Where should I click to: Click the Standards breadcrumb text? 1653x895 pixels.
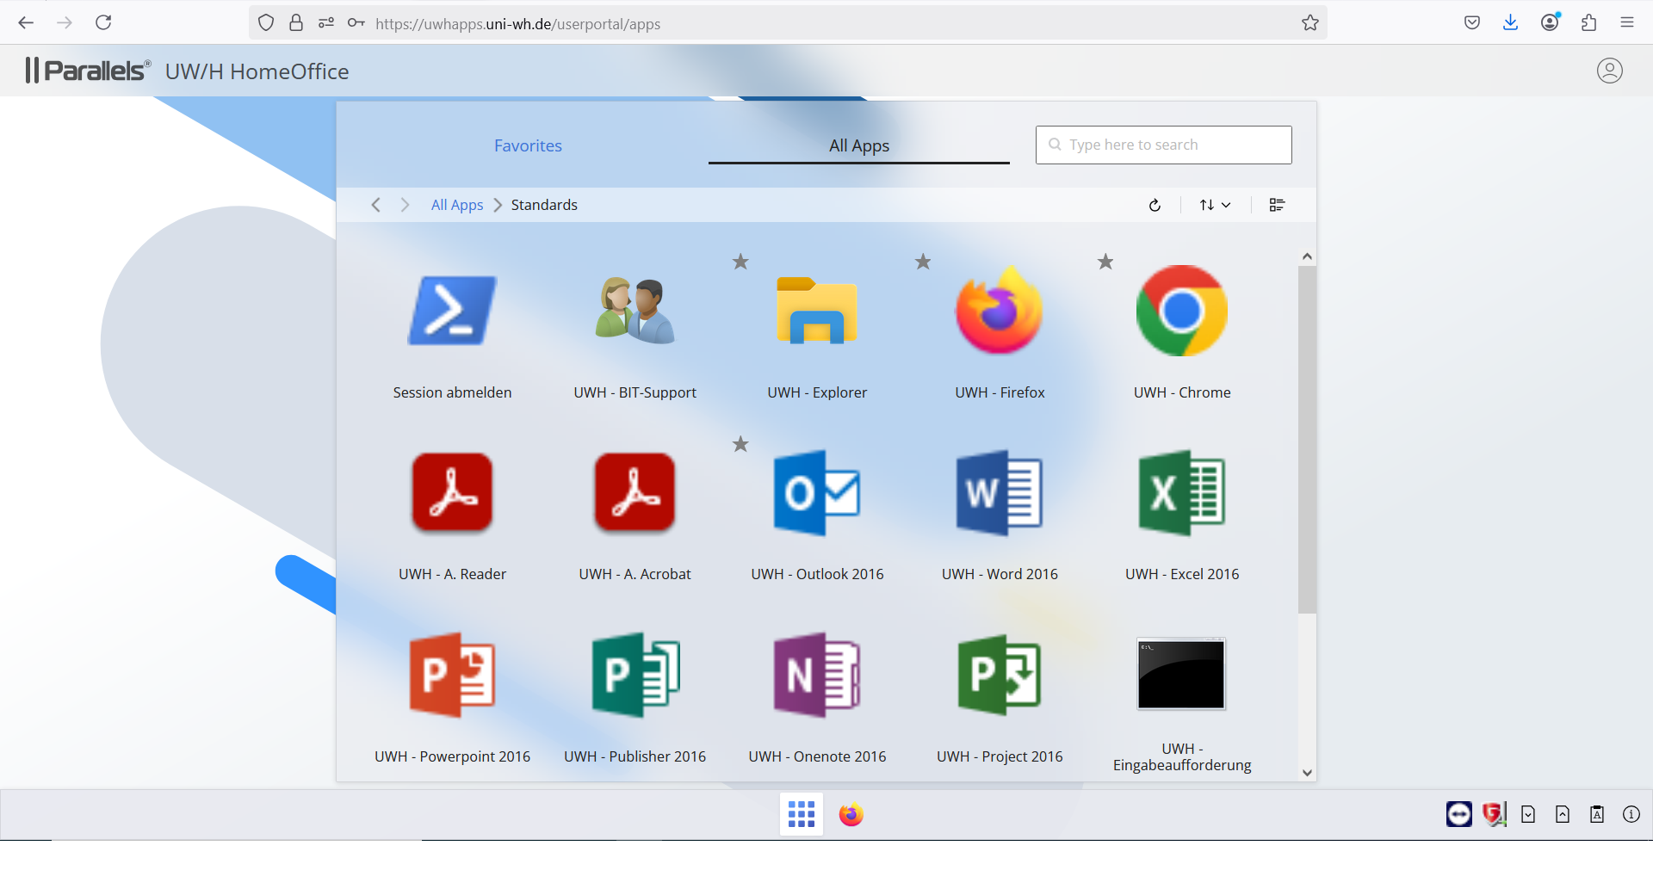tap(544, 205)
